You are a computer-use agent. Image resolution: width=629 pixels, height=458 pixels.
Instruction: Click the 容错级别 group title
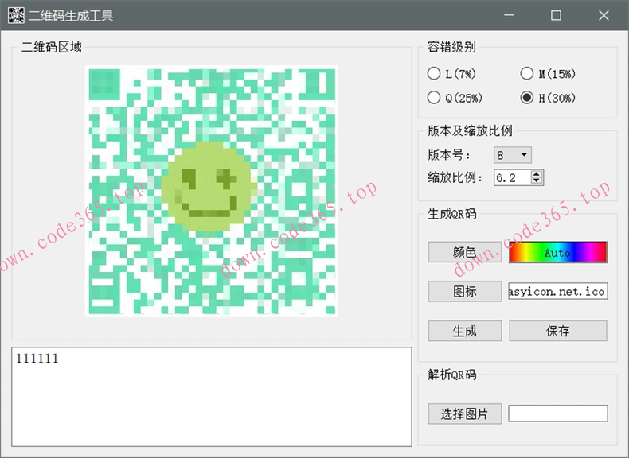pos(451,47)
